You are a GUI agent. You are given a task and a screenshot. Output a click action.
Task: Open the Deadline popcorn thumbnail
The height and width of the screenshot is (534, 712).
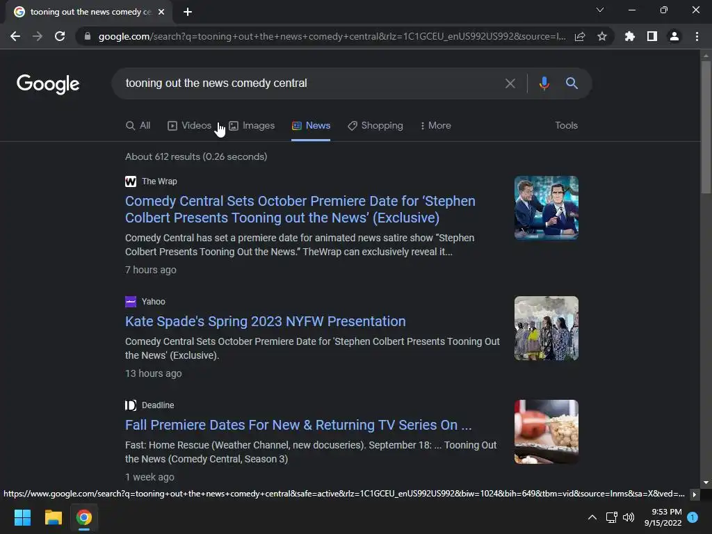click(547, 432)
